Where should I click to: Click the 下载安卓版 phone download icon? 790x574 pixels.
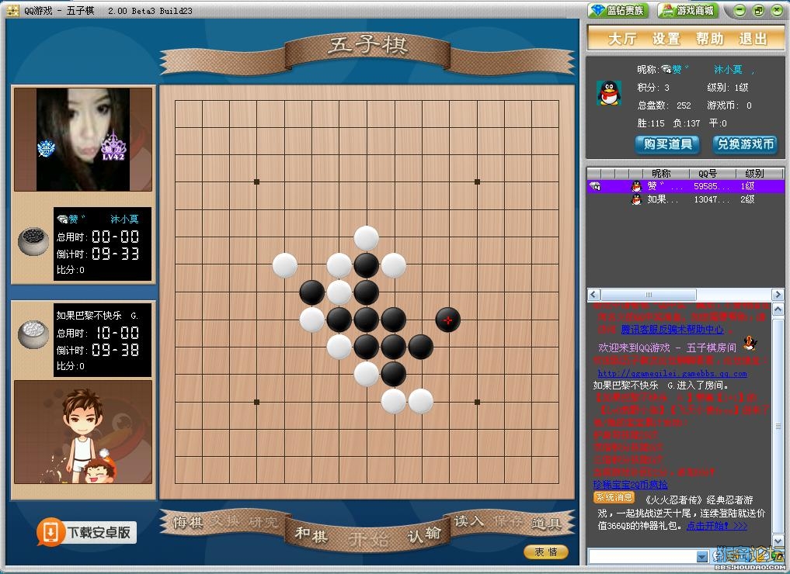(x=50, y=532)
